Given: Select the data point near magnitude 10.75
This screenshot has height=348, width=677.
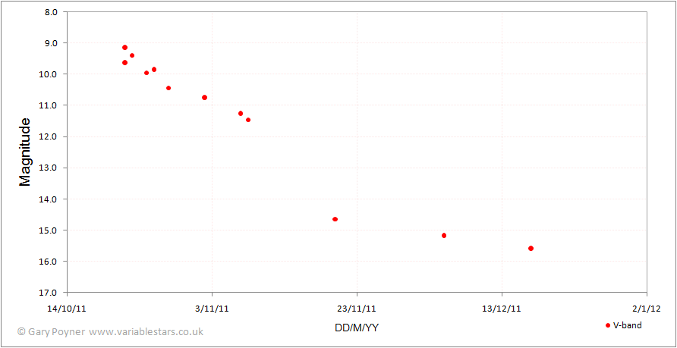Looking at the screenshot, I should 205,98.
